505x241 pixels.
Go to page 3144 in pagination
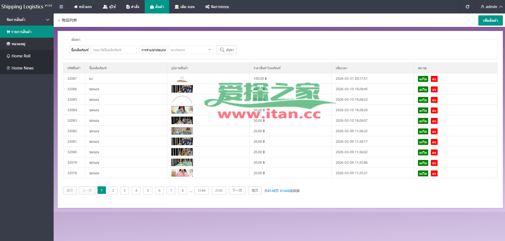point(201,191)
